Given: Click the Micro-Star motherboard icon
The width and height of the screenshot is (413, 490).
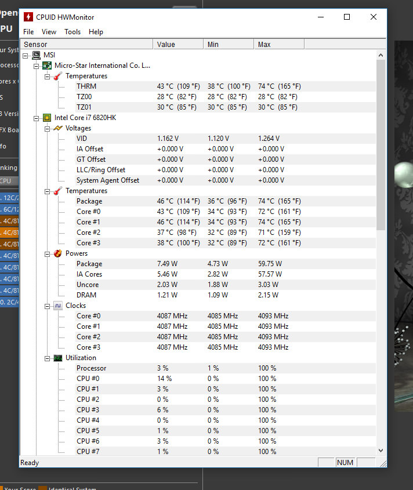Looking at the screenshot, I should (x=47, y=66).
